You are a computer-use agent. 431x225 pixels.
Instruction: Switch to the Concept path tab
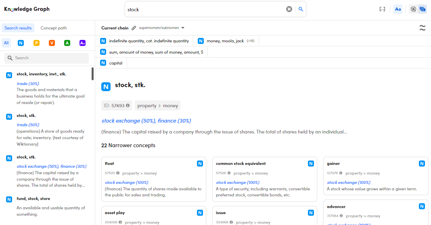(x=54, y=28)
